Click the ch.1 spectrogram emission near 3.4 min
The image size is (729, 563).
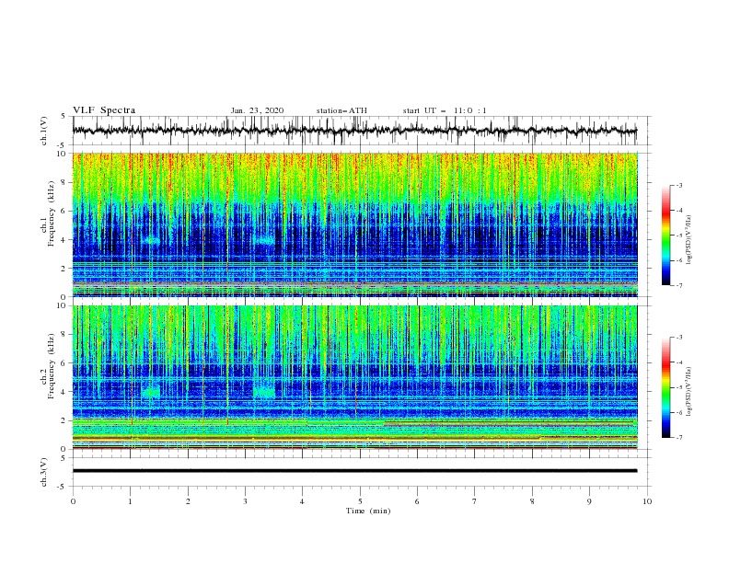[x=265, y=240]
